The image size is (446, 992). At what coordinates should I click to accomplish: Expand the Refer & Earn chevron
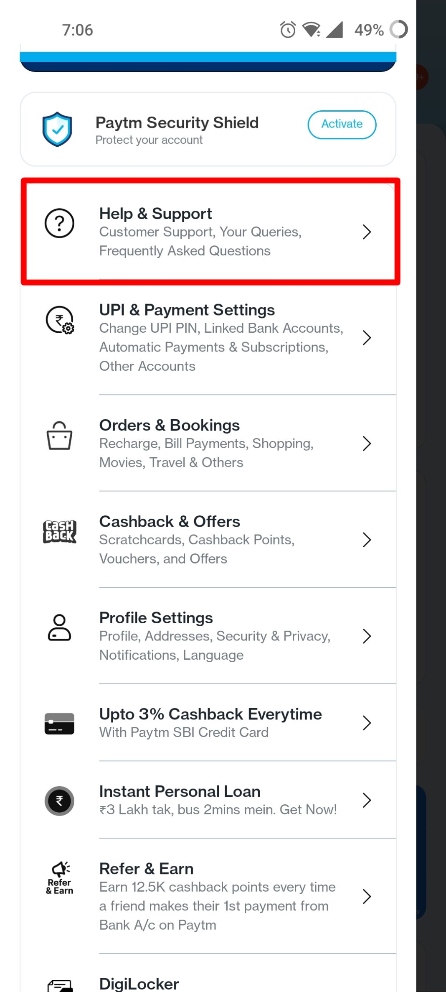point(367,897)
